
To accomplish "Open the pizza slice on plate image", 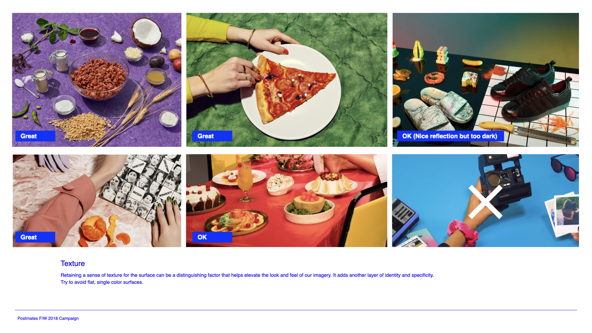I will pos(287,80).
